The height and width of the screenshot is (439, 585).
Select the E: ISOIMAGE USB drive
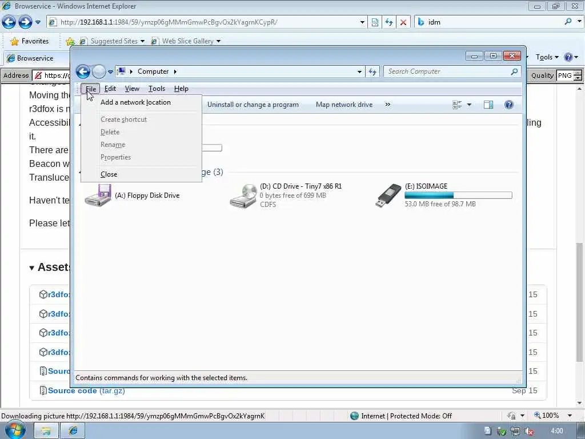tap(443, 195)
